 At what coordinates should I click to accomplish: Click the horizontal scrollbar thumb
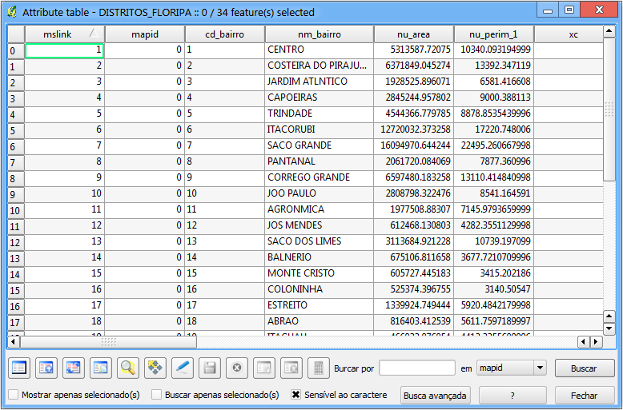108,341
